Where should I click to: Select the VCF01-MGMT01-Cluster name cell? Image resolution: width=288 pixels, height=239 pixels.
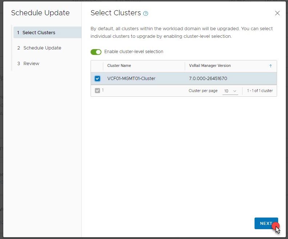click(131, 79)
